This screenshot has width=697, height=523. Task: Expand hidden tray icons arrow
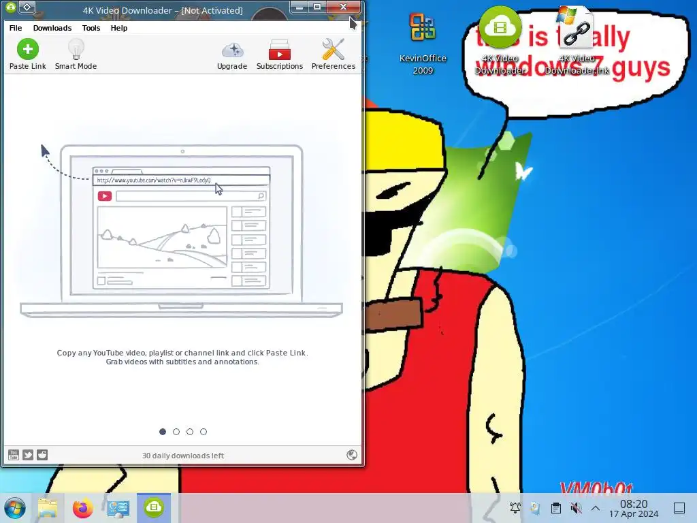point(596,508)
